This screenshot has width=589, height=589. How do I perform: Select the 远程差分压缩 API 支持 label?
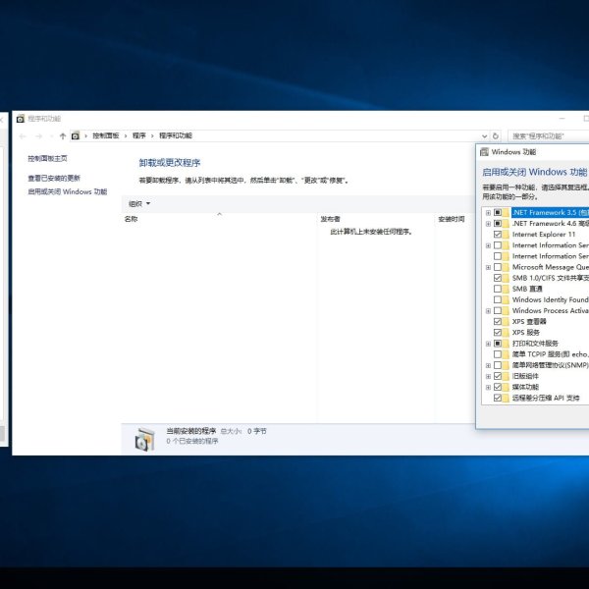click(x=546, y=398)
